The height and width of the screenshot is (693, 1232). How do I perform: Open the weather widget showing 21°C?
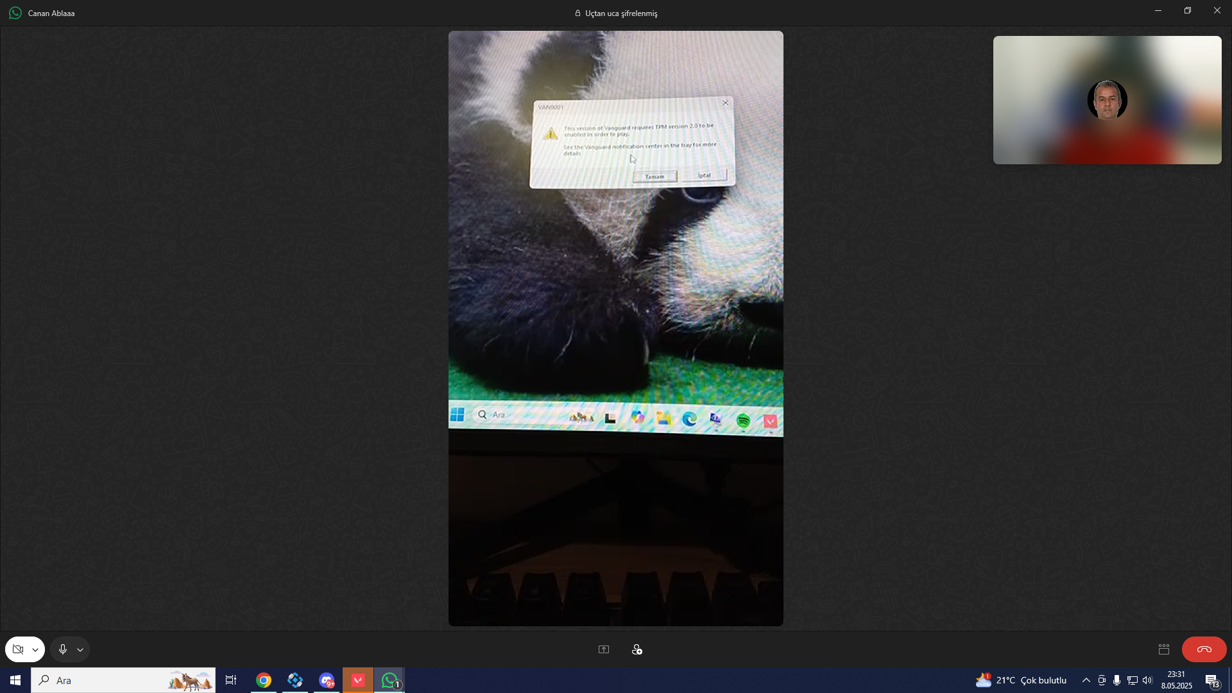(1021, 680)
